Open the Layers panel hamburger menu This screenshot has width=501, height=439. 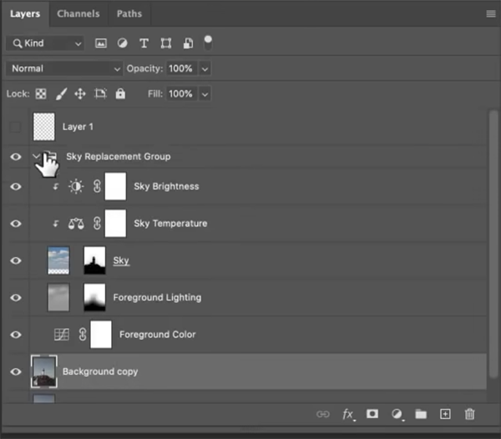[490, 14]
